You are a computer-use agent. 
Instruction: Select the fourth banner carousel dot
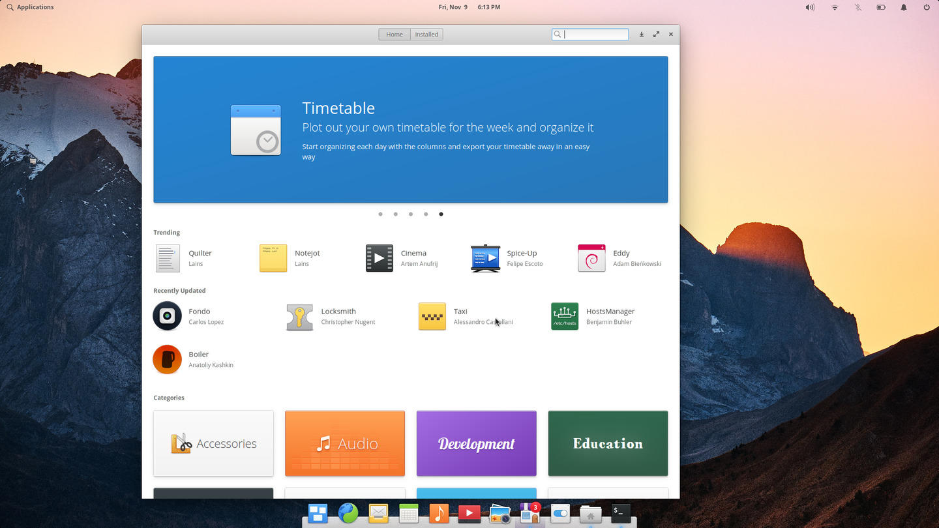(x=426, y=214)
